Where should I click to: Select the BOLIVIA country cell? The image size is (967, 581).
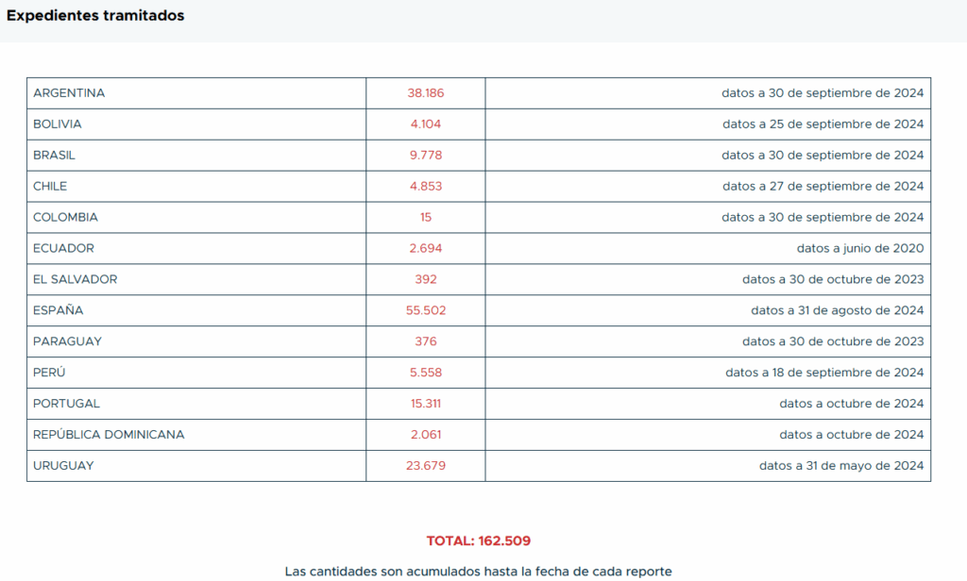[x=196, y=124]
